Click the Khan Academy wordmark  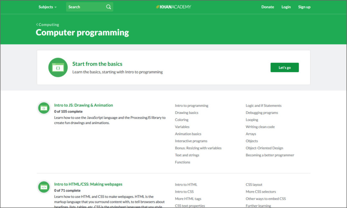click(x=175, y=7)
